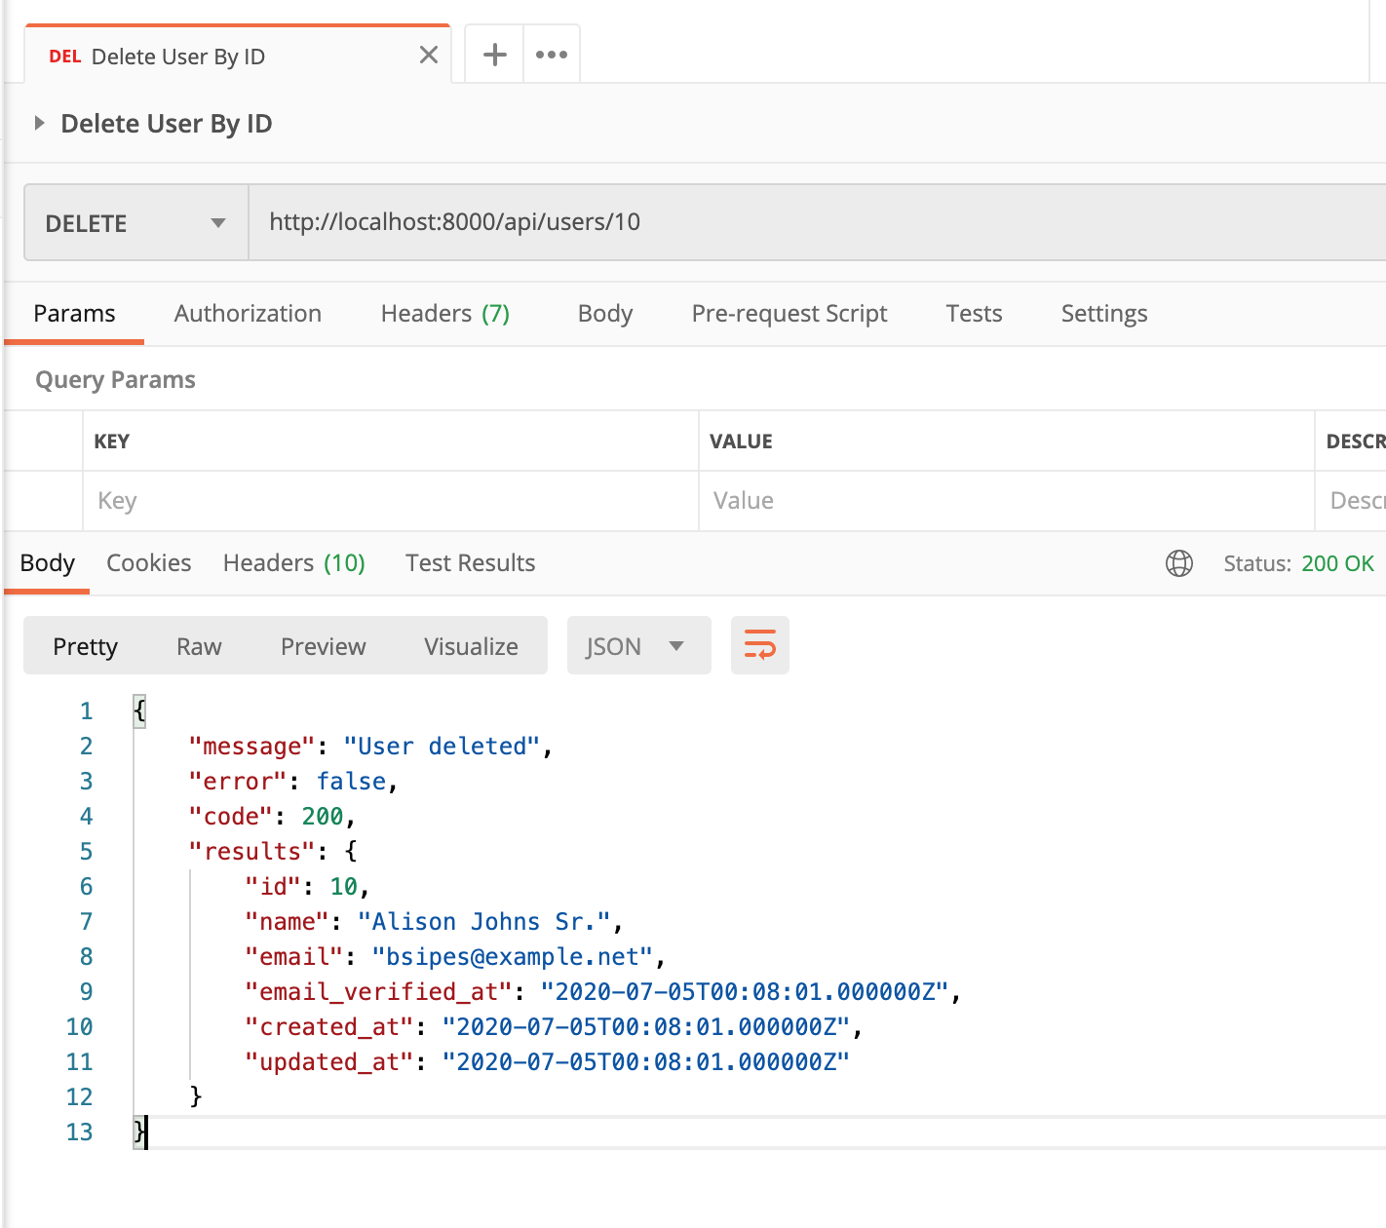Screen dimensions: 1386x1228
Task: Click the 200 OK status text
Action: (x=1337, y=563)
